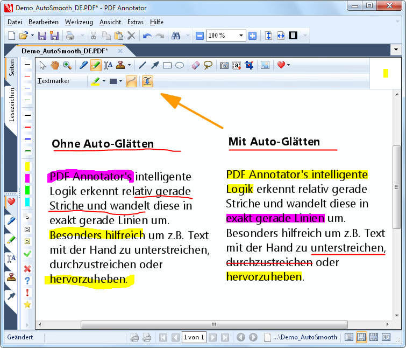Image resolution: width=406 pixels, height=348 pixels.
Task: Pick the magenta marker swatch in sidebar
Action: [27, 178]
